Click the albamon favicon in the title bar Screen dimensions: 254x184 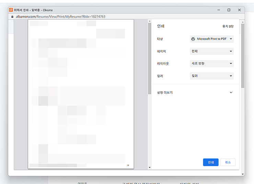(11, 10)
